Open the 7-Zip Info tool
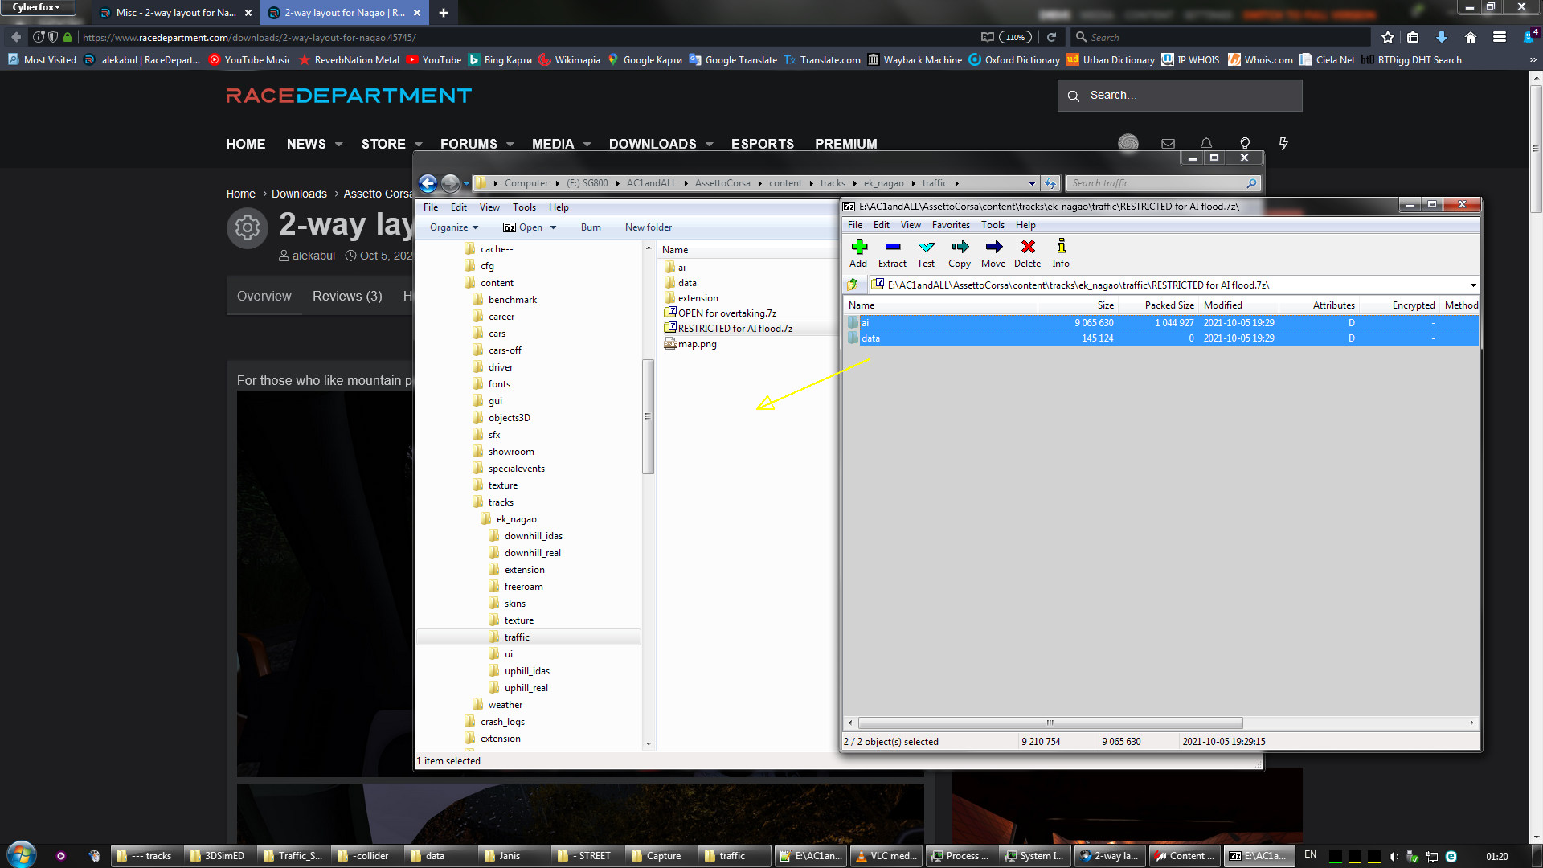The image size is (1543, 868). point(1061,253)
